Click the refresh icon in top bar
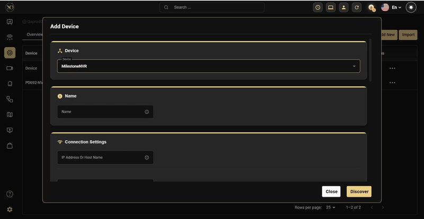Image resolution: width=424 pixels, height=219 pixels. pos(357,7)
